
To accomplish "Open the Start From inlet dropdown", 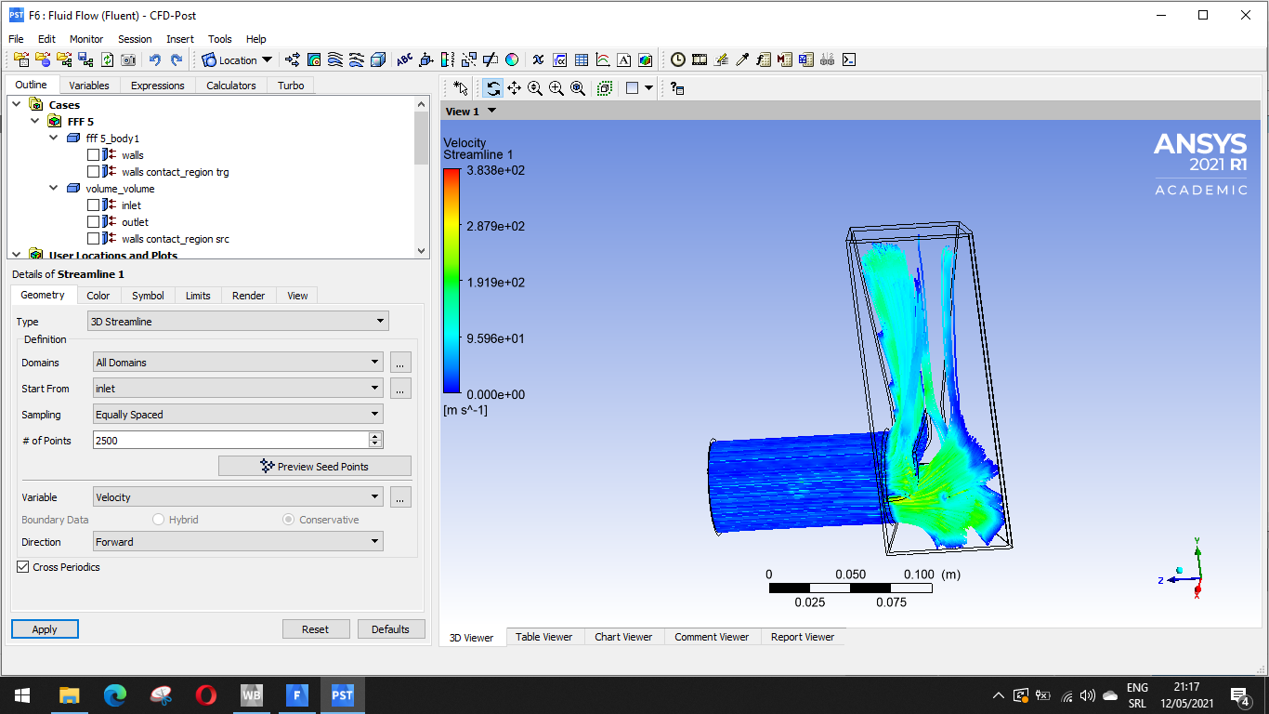I will pos(238,389).
